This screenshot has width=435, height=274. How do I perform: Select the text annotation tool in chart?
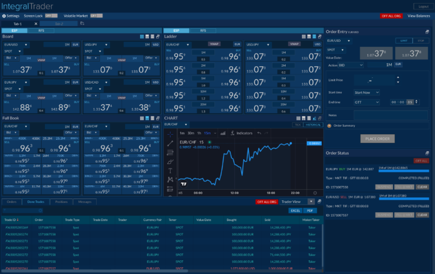tap(170, 170)
